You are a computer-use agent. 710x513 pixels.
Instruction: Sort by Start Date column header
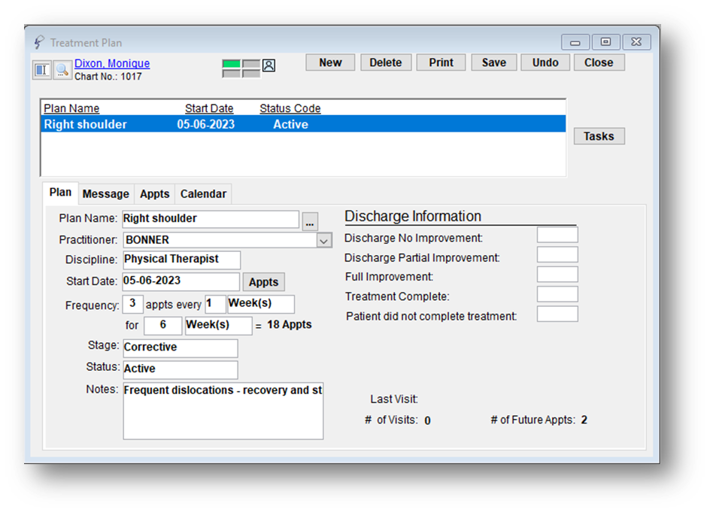pyautogui.click(x=209, y=108)
